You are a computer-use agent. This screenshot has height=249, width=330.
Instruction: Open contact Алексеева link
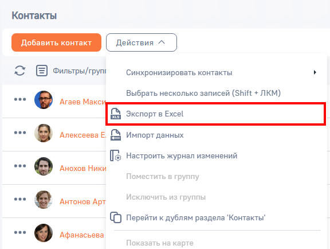point(82,135)
